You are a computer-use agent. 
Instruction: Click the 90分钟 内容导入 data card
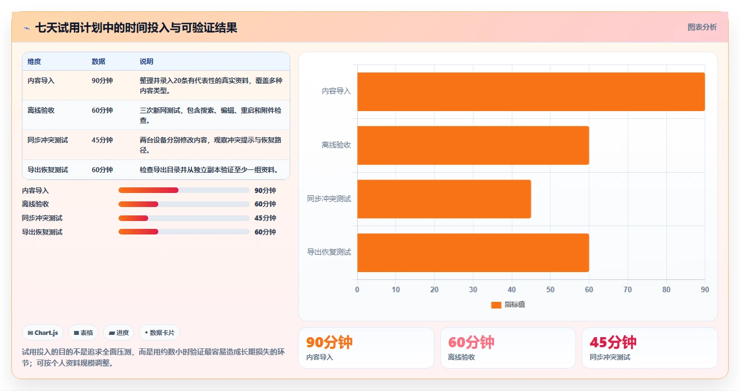[366, 348]
